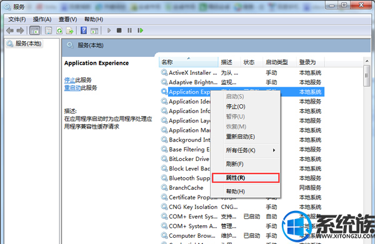Click the scrollbar up arrow
375x244 pixels.
pos(367,61)
